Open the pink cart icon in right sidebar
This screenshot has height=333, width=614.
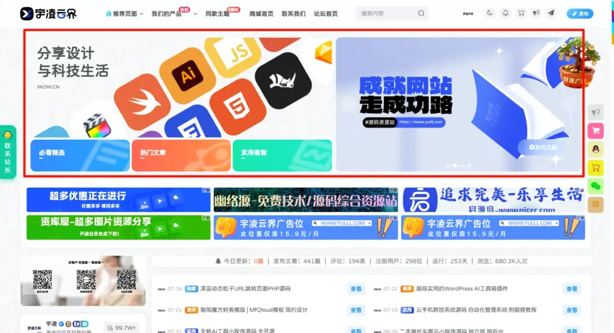click(x=595, y=131)
